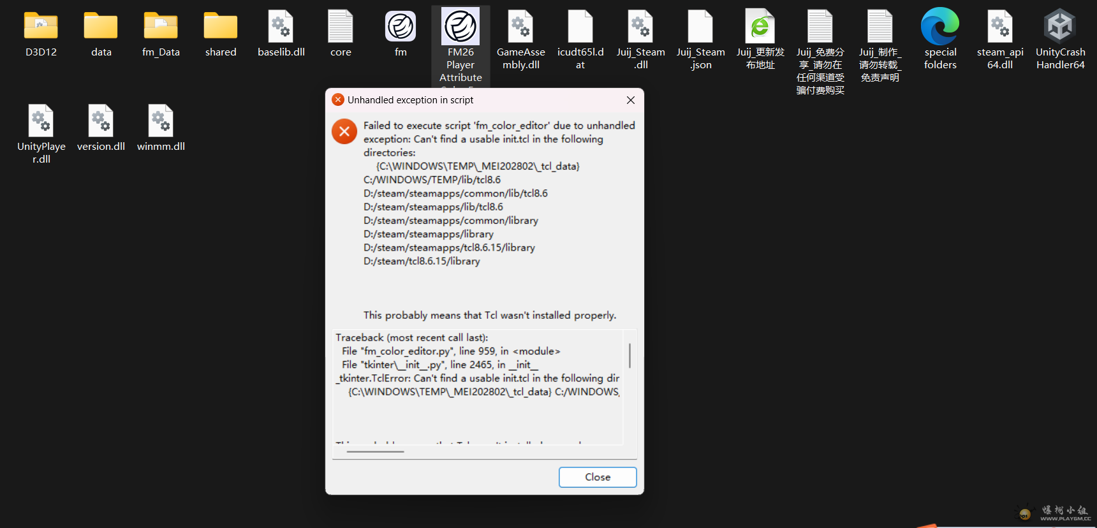This screenshot has height=528, width=1097.
Task: Click the GameAssembly.dll file icon
Action: click(x=520, y=27)
